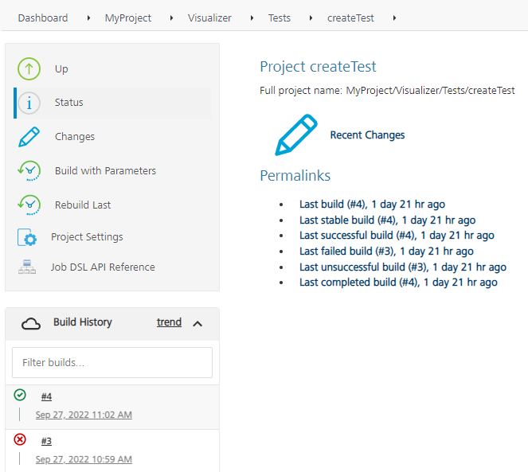This screenshot has height=472, width=528.
Task: Click the Job DSL API Reference icon
Action: pyautogui.click(x=28, y=267)
